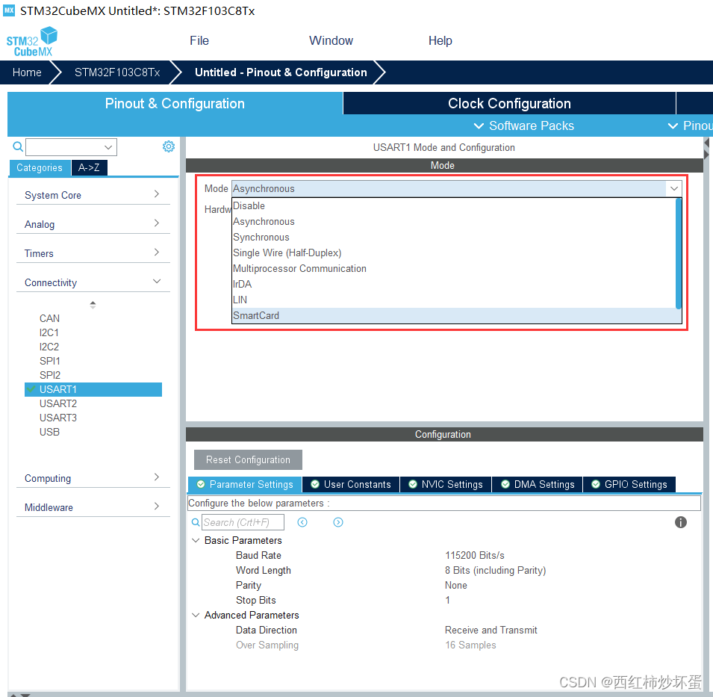713x697 pixels.
Task: Open the peripheral search combo box
Action: (x=72, y=147)
